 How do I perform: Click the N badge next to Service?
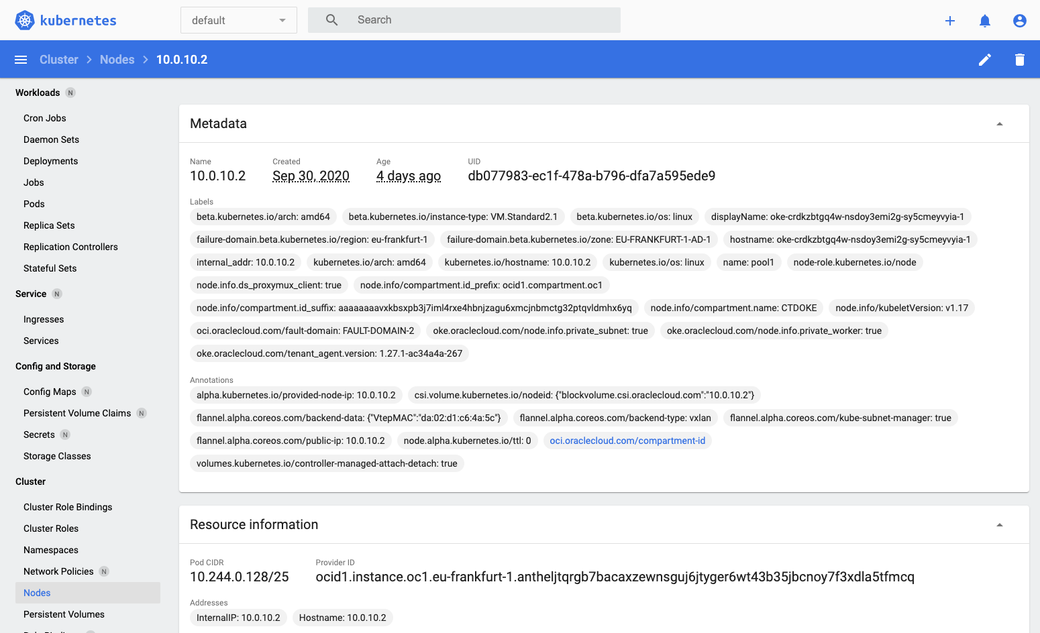[57, 294]
